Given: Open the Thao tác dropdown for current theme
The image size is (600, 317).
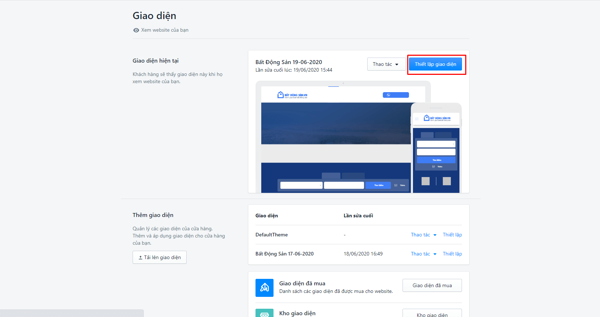Looking at the screenshot, I should (386, 64).
